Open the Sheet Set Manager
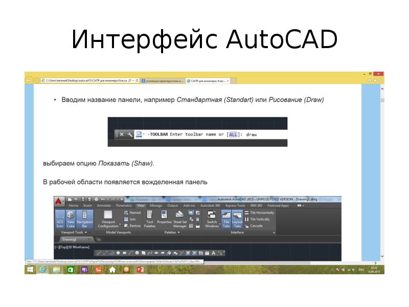 coord(180,219)
